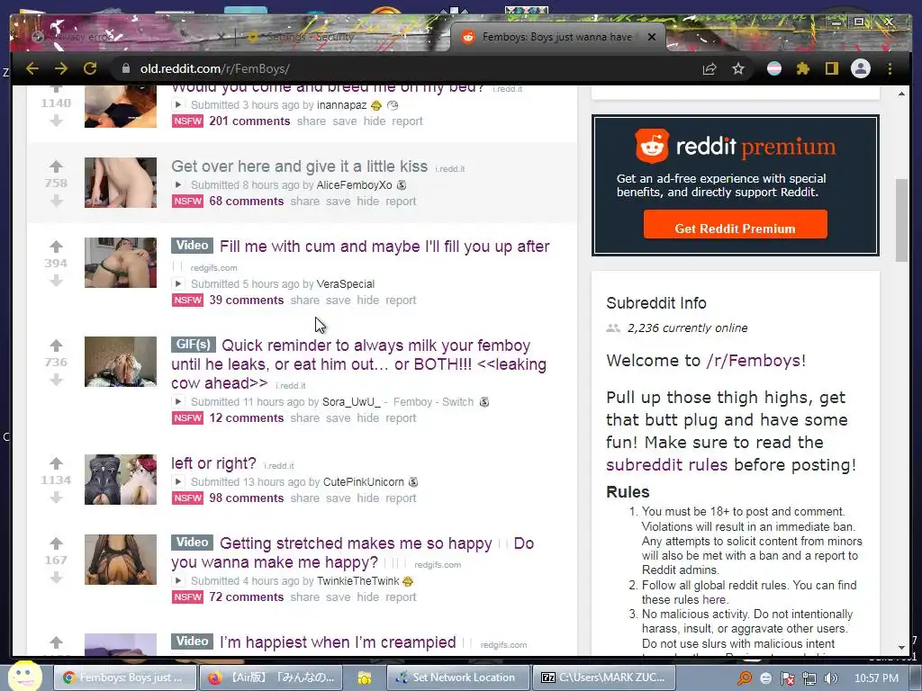Open the folder icon in the taskbar
922x691 pixels.
tap(365, 678)
